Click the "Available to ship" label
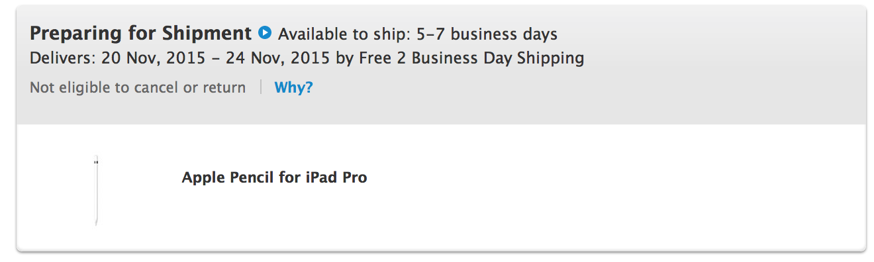 pyautogui.click(x=344, y=34)
